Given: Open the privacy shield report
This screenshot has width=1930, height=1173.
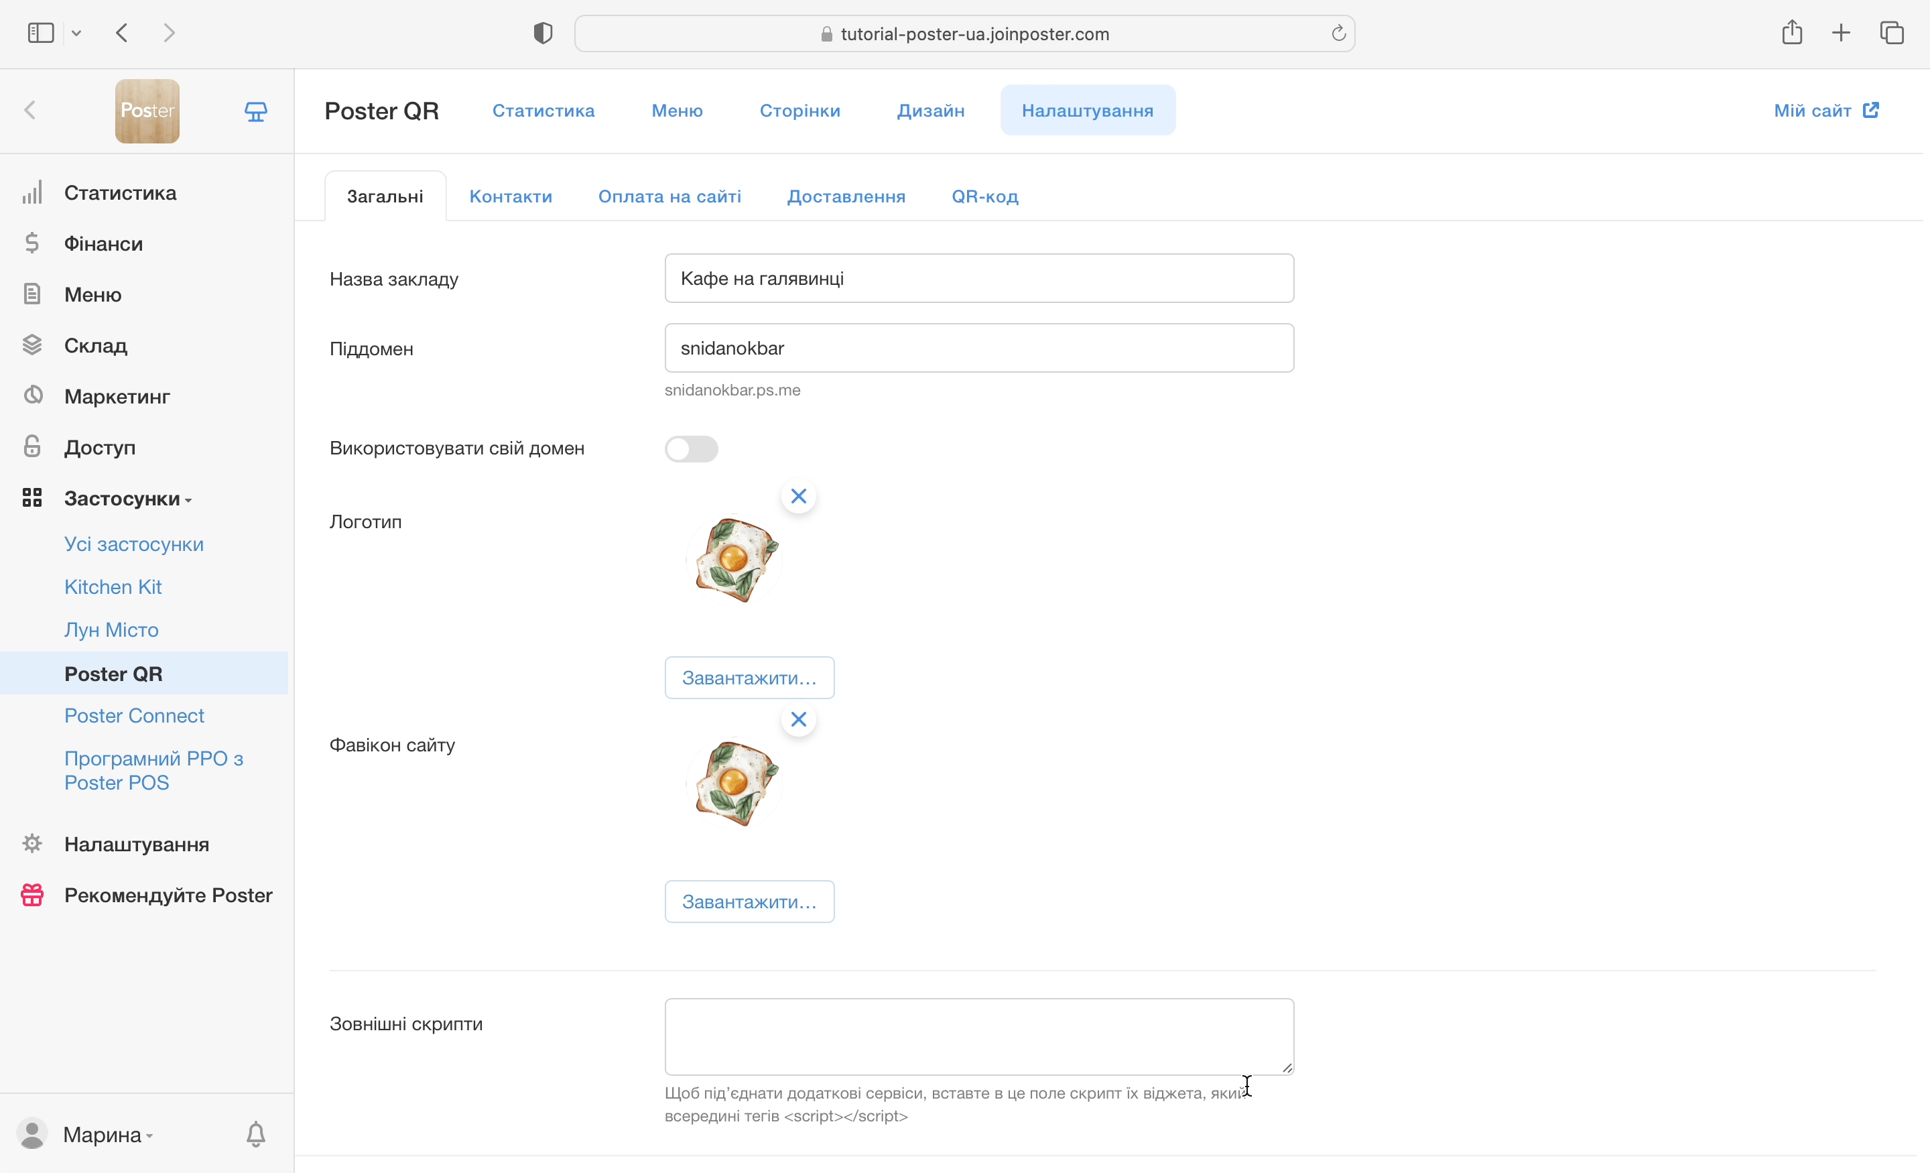Looking at the screenshot, I should (543, 33).
